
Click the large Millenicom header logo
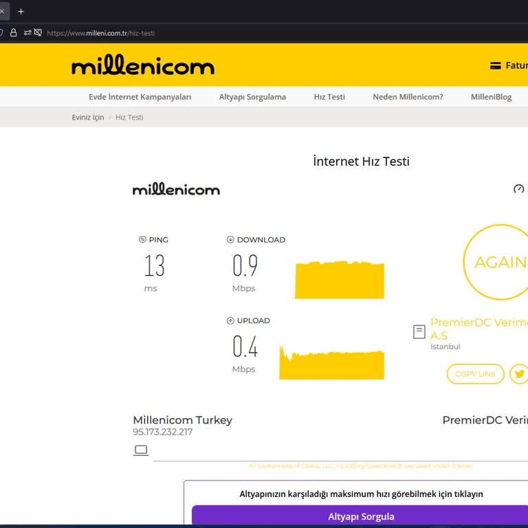tap(143, 65)
